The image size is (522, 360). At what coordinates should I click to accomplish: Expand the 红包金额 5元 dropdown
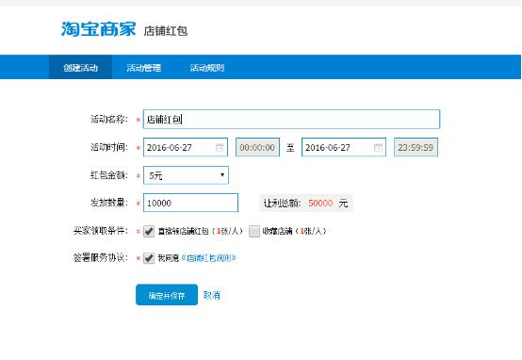point(186,175)
